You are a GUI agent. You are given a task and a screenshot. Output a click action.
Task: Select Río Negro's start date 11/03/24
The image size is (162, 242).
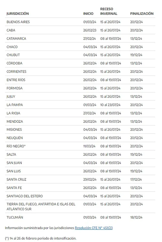(x=89, y=146)
